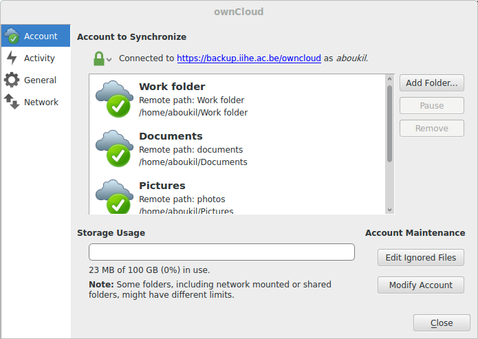Screen dimensions: 478x339
Task: Click the Modify Account button
Action: tap(420, 285)
